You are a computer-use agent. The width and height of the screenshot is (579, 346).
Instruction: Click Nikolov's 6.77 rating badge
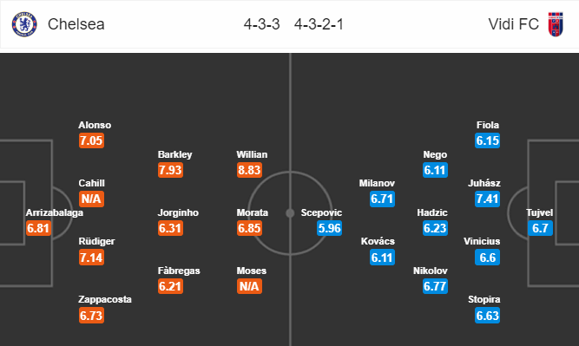coord(436,286)
